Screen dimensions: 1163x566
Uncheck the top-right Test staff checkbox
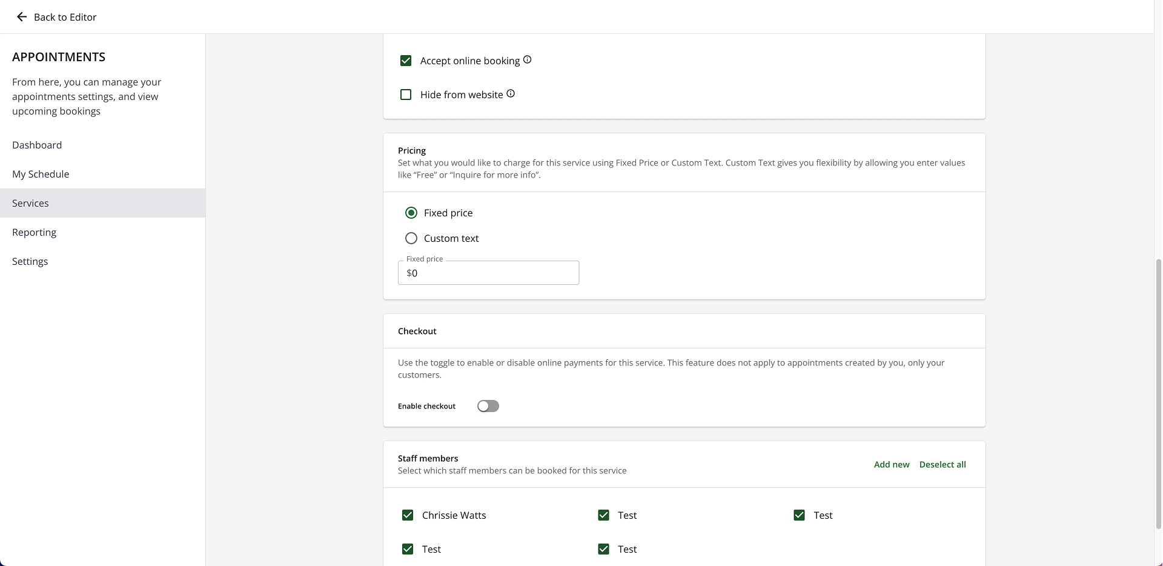(800, 515)
